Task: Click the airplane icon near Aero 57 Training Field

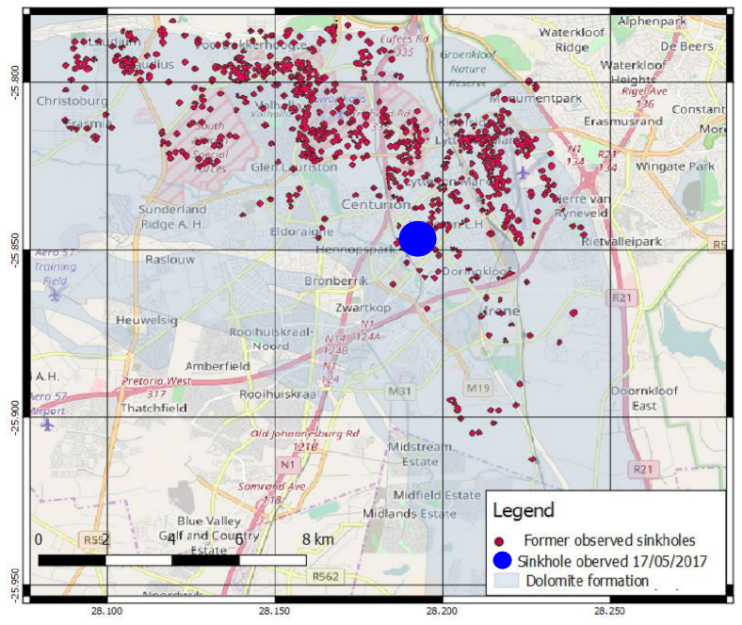Action: 56,295
